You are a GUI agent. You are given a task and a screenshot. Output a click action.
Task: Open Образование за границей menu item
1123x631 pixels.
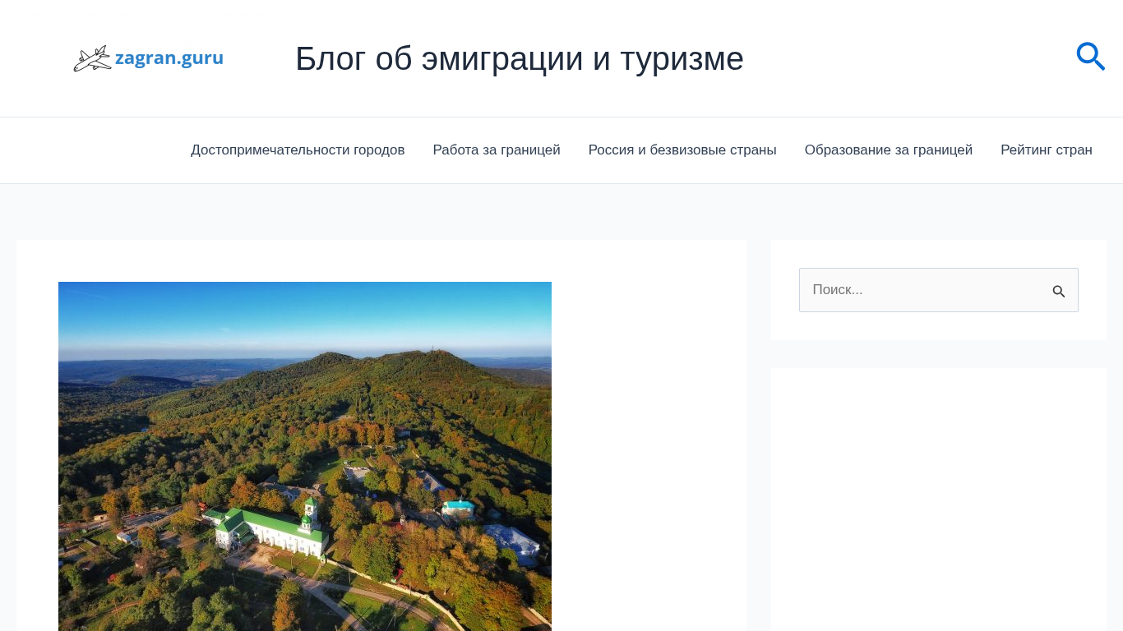click(x=888, y=150)
